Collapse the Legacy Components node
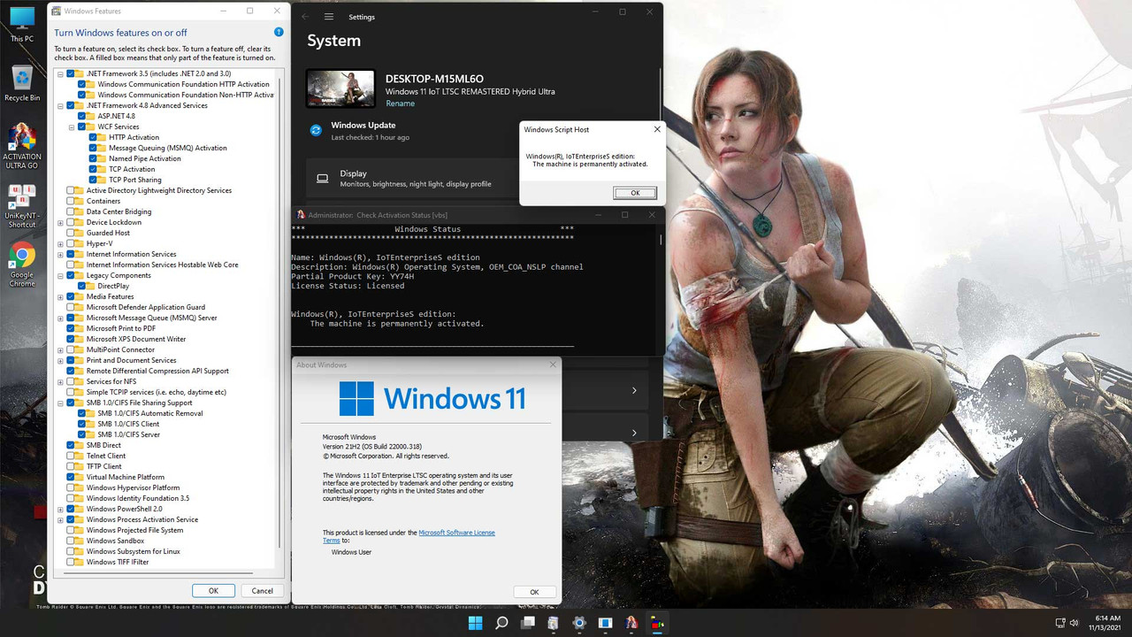This screenshot has height=637, width=1132. pyautogui.click(x=61, y=275)
